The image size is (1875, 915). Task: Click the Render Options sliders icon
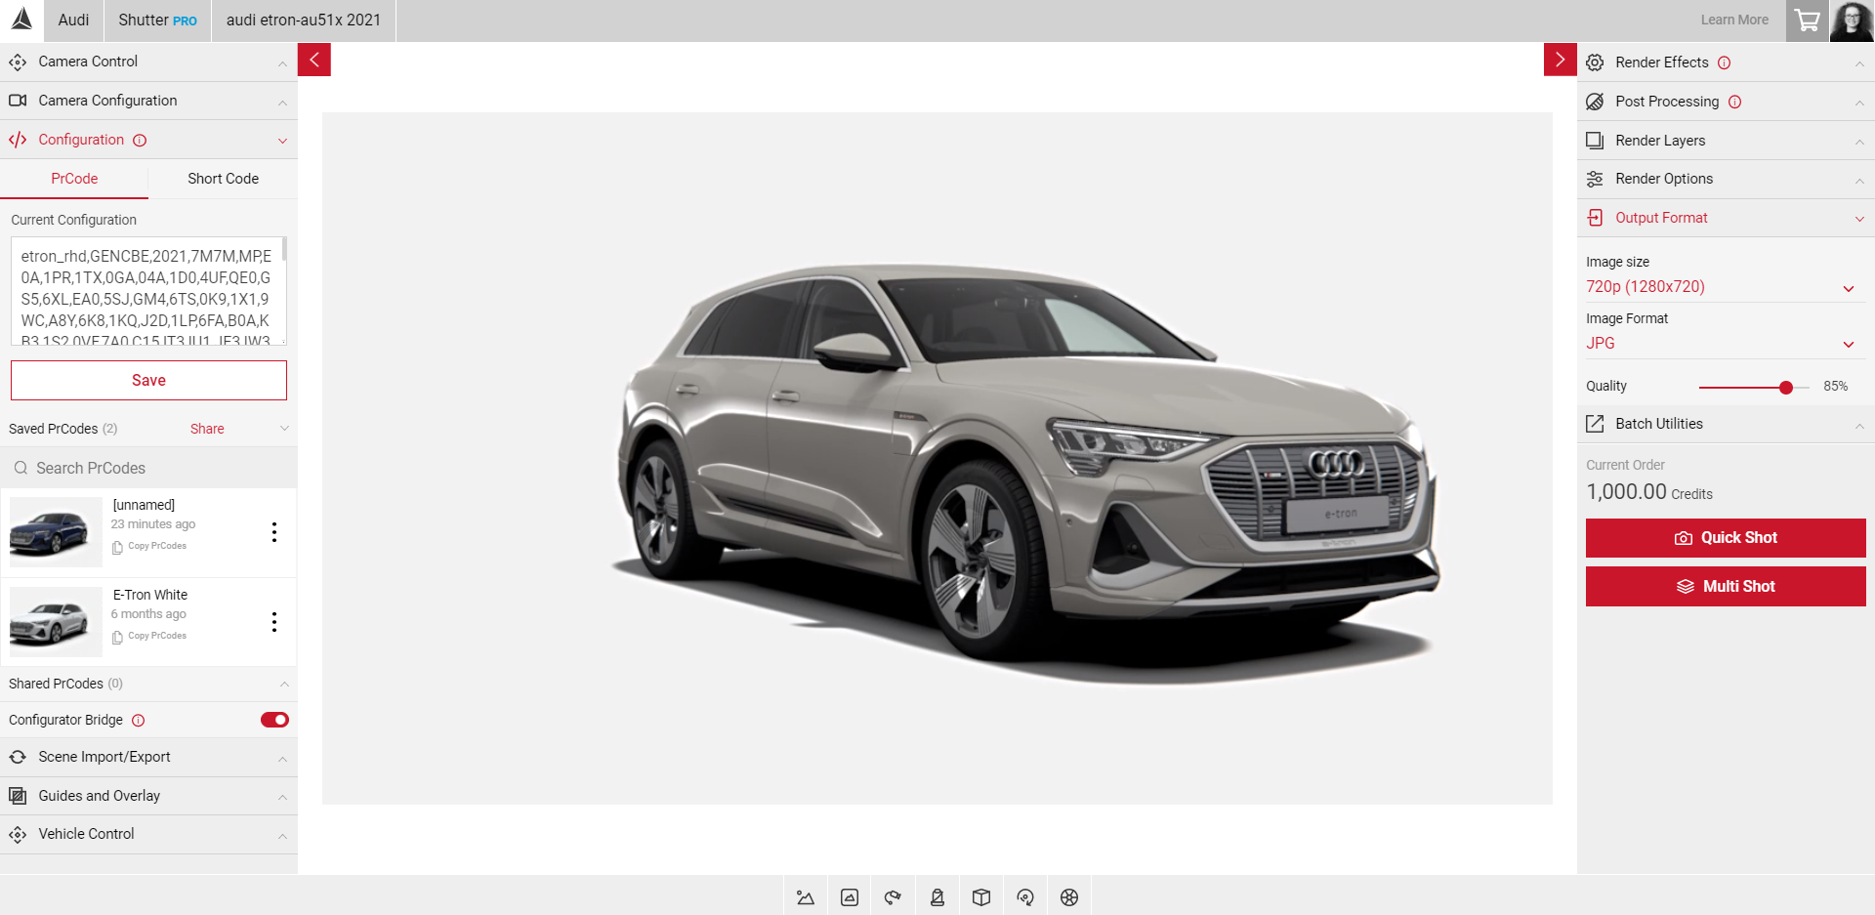(1595, 179)
